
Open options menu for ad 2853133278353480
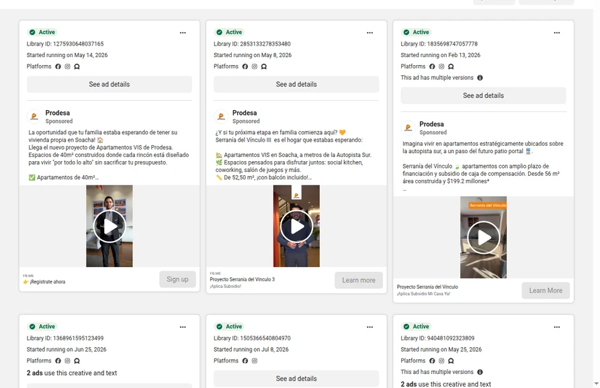tap(370, 33)
